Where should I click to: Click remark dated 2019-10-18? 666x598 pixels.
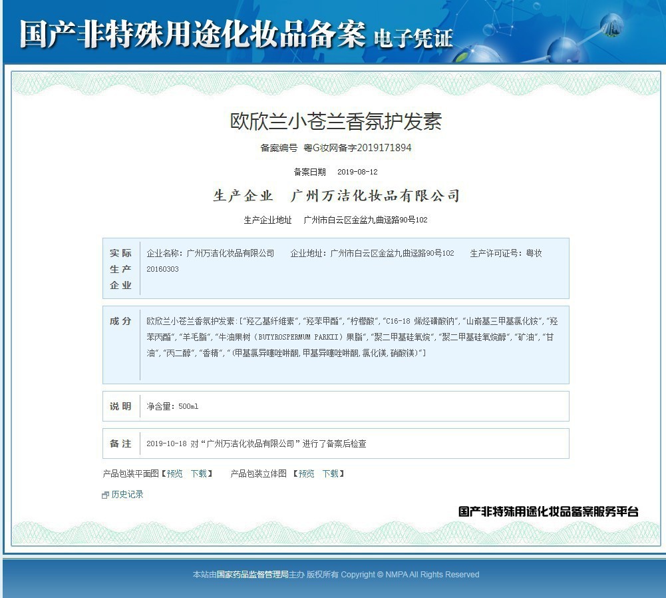point(256,444)
